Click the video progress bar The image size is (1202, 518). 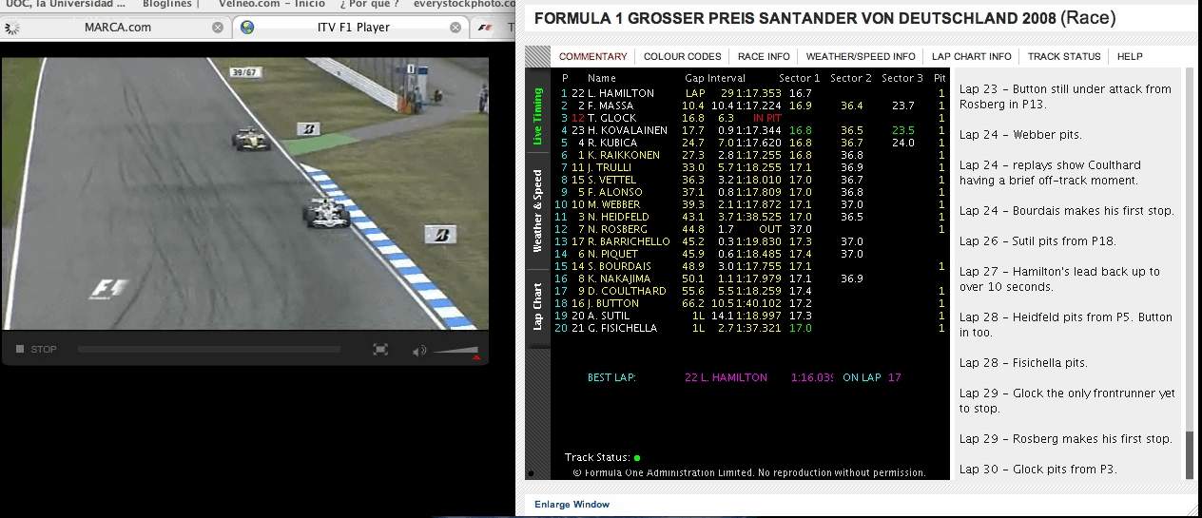(x=208, y=350)
